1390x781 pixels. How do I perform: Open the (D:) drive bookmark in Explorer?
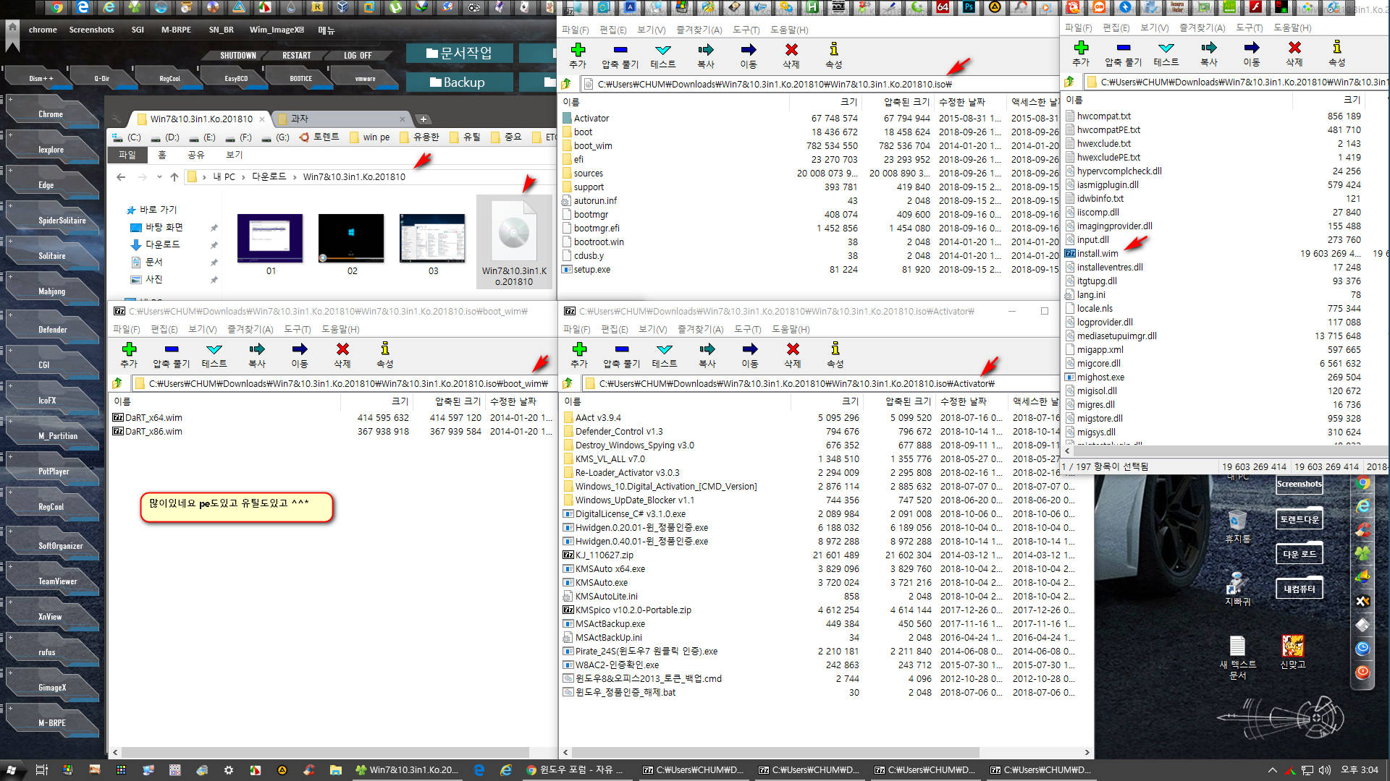pyautogui.click(x=165, y=137)
